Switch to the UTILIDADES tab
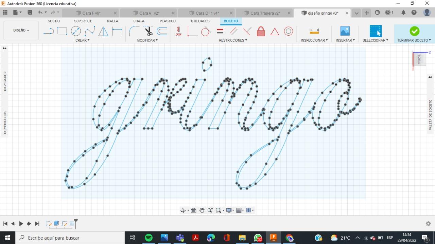Image resolution: width=435 pixels, height=244 pixels. point(200,21)
